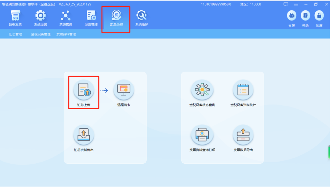The height and width of the screenshot is (187, 331).
Task: Launch 汇总上传 function
Action: [84, 93]
